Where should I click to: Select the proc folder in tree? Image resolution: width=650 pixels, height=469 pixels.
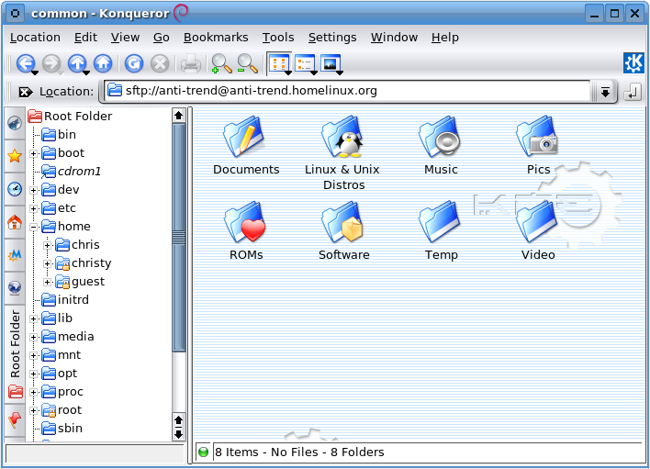(62, 392)
